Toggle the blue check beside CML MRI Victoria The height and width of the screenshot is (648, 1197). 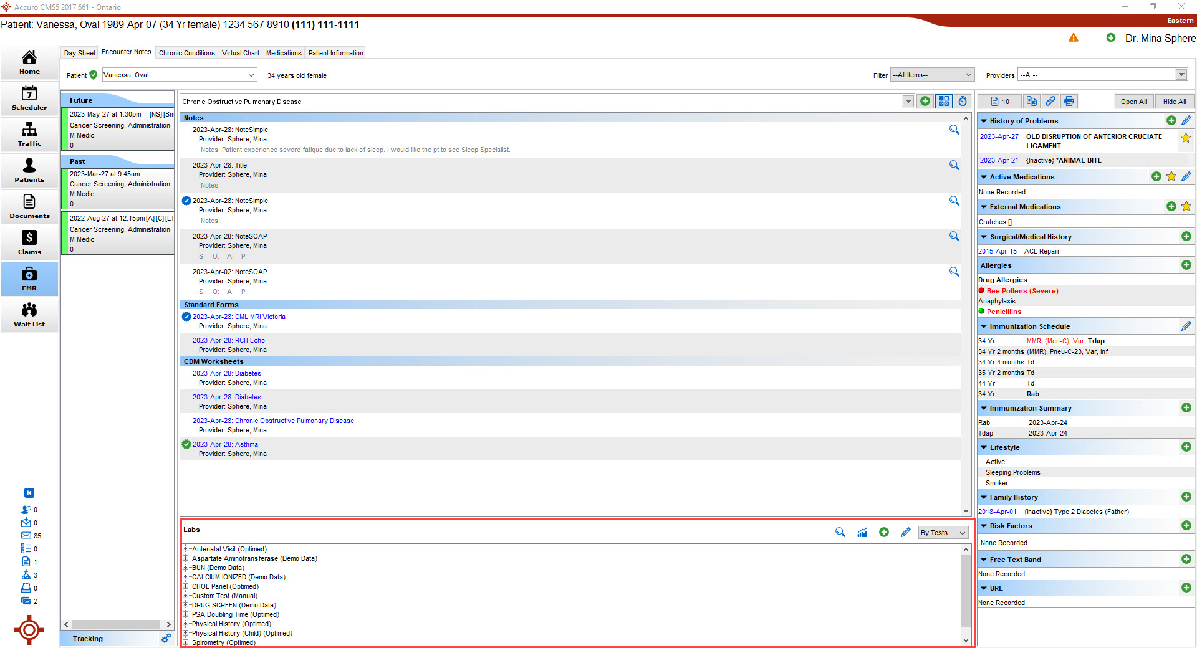(186, 317)
